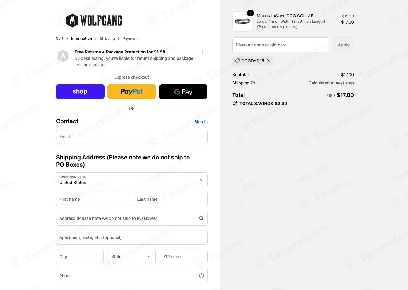The width and height of the screenshot is (408, 290).
Task: Select the Payment breadcrumb step
Action: pos(130,39)
